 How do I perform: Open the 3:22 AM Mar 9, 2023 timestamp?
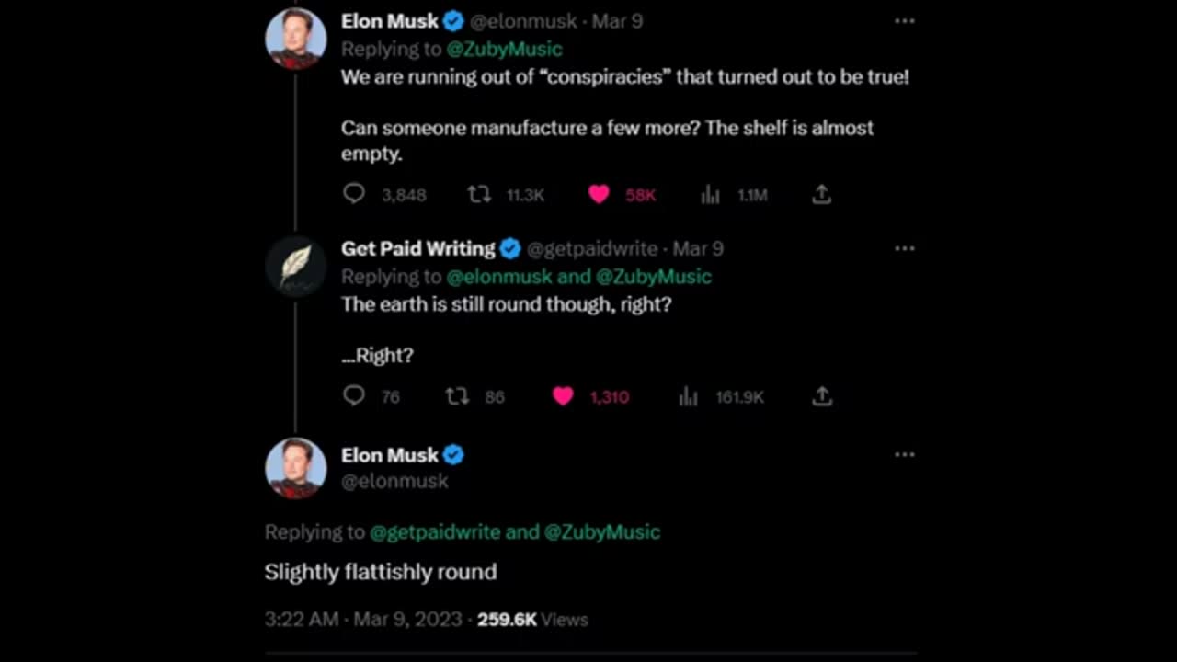click(x=362, y=620)
